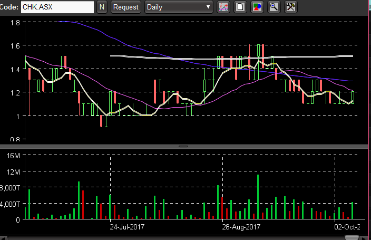Screen dimensions: 371x240
Task: Activate the zoom out magnifier
Action: 274,7
